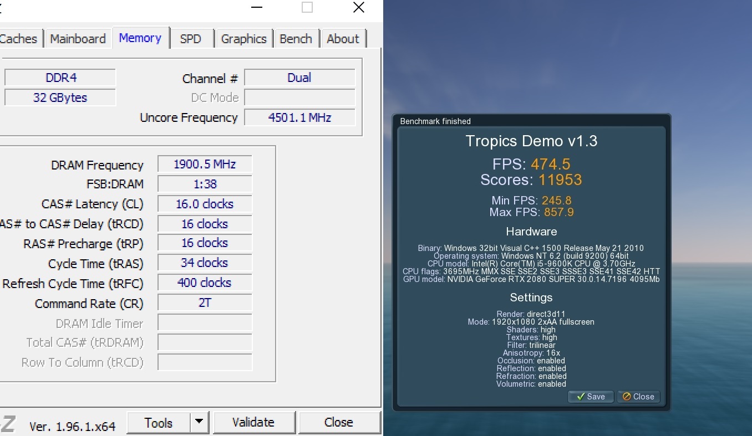Screen dimensions: 752x436
Task: Select the Memory tab
Action: (140, 38)
